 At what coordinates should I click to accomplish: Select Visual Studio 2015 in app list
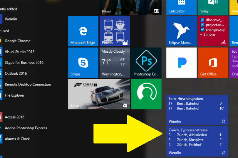point(19,52)
